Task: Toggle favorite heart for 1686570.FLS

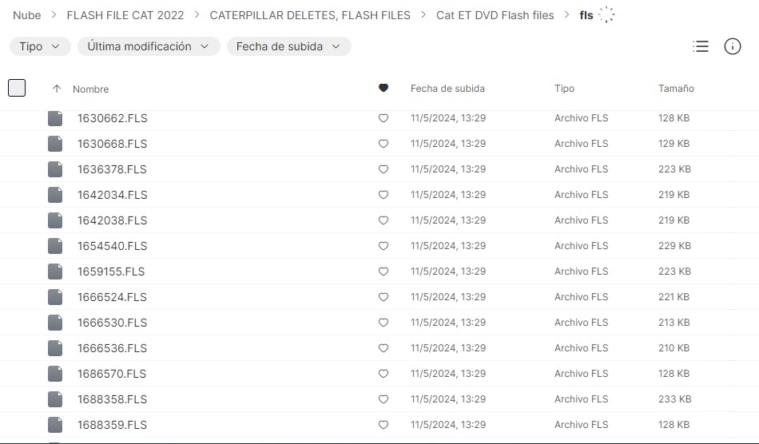Action: coord(383,374)
